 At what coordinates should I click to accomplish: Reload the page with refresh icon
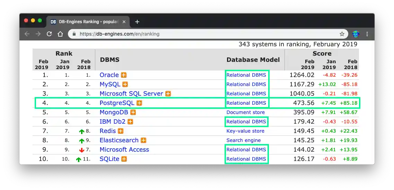[49, 34]
